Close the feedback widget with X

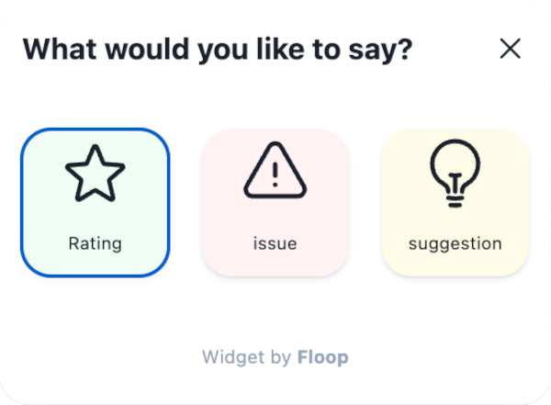pos(510,49)
